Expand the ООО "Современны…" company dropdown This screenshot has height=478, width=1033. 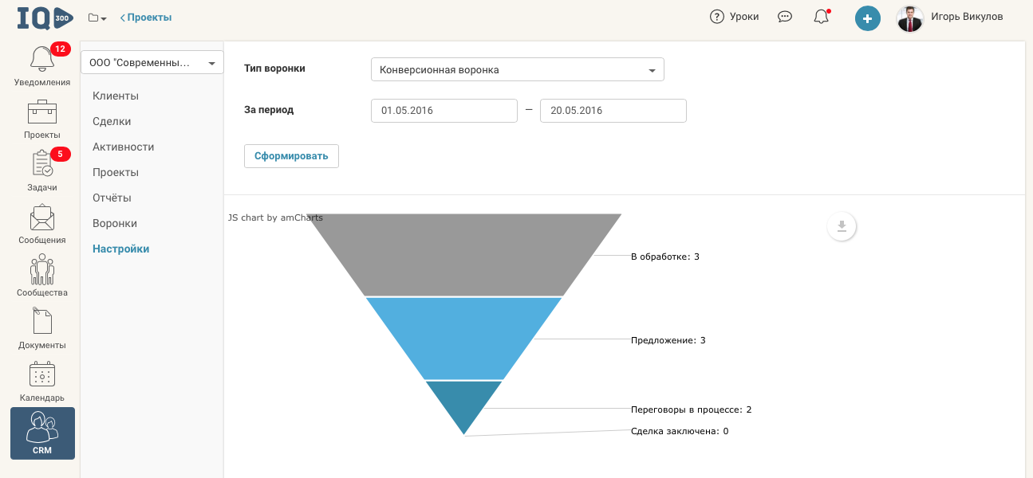tap(152, 62)
